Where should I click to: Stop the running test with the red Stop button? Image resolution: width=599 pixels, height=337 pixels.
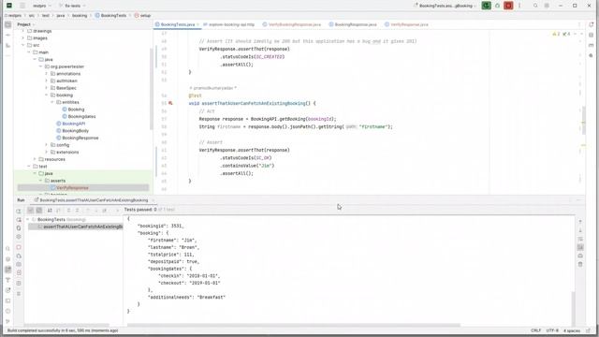click(508, 6)
